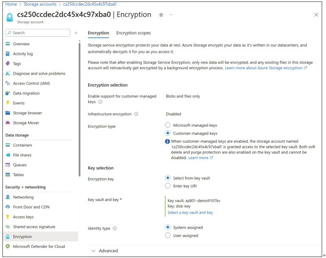Viewport: 326px width, 258px height.
Task: Select System-assigned identity type
Action: [168, 227]
